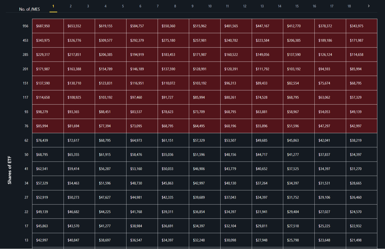Select the $48,730 cell
The height and width of the screenshot is (249, 385).
142,183
